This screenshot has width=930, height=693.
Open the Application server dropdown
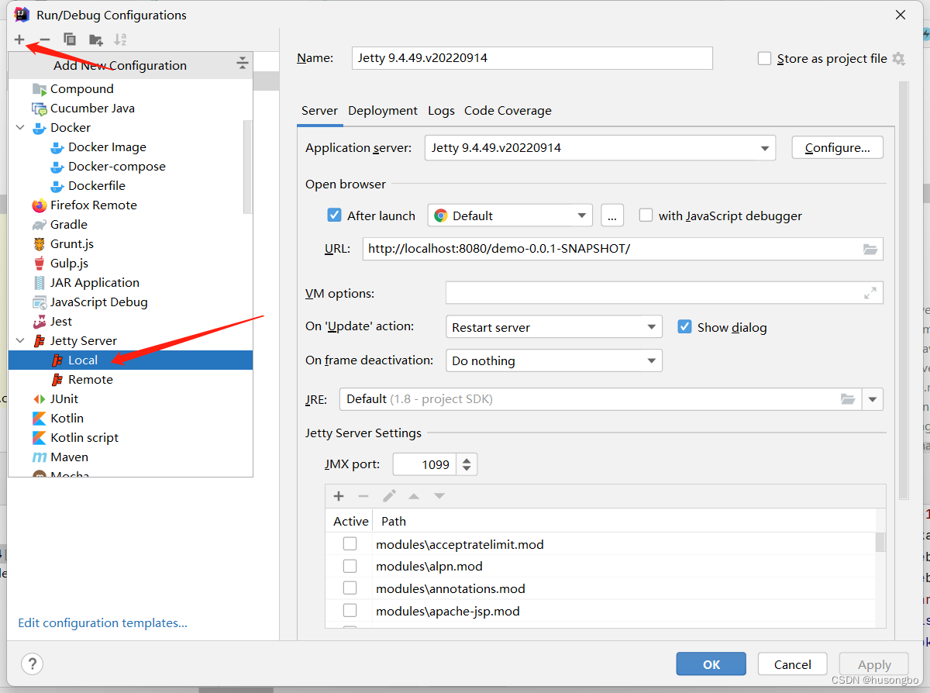click(764, 147)
